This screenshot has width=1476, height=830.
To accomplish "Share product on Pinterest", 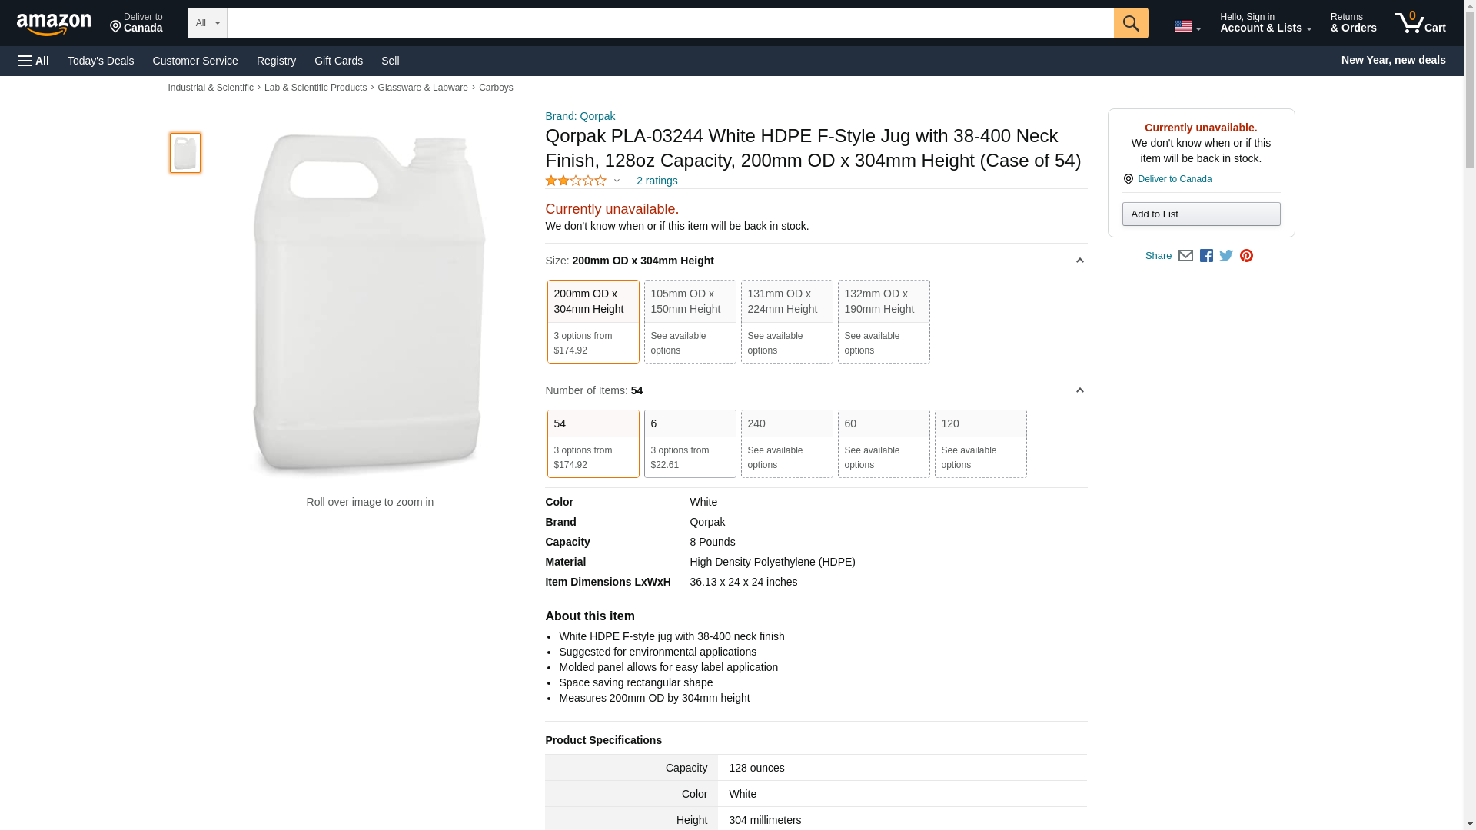I will 1246,256.
